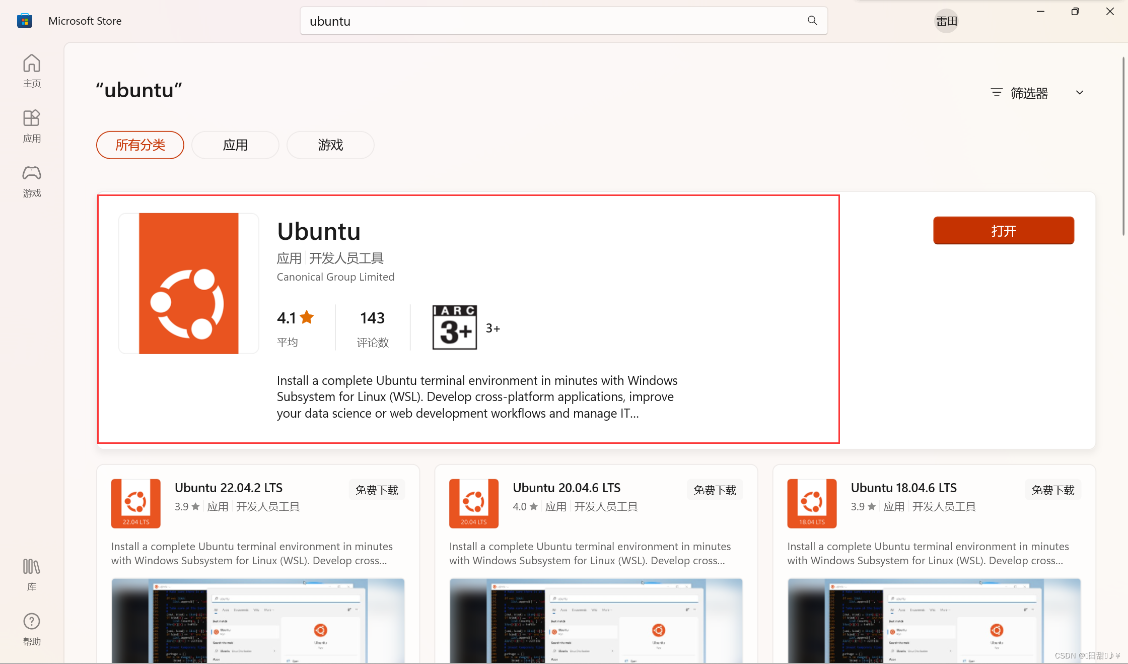Click the Ubuntu 22.04.2 LTS title

229,488
